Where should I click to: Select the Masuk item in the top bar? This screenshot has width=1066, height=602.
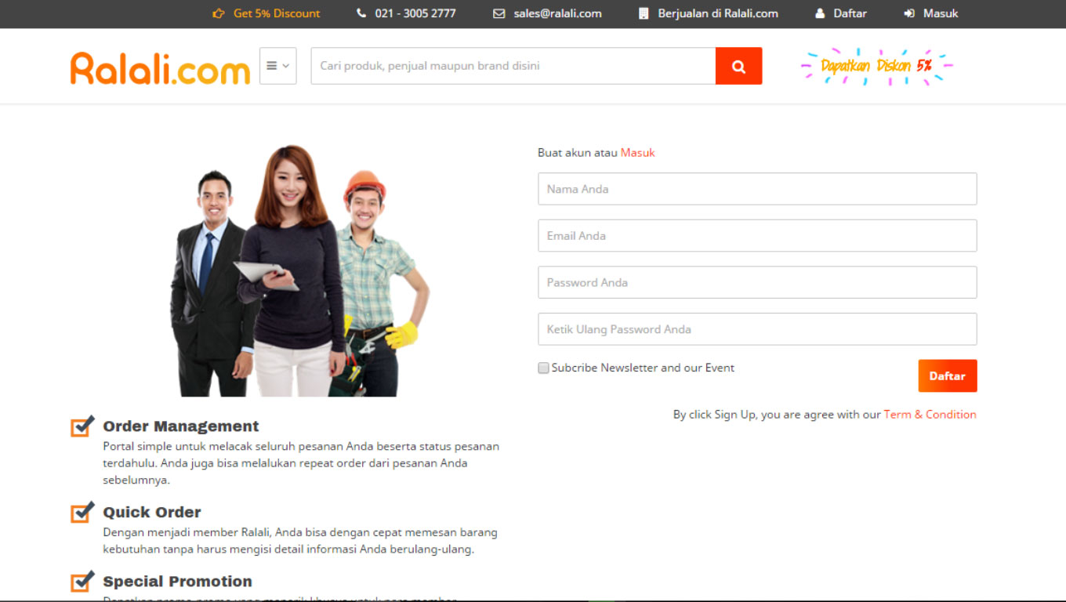[x=938, y=13]
